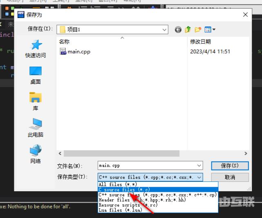Close the 保存为 dialog
262x218 pixels.
tap(245, 15)
